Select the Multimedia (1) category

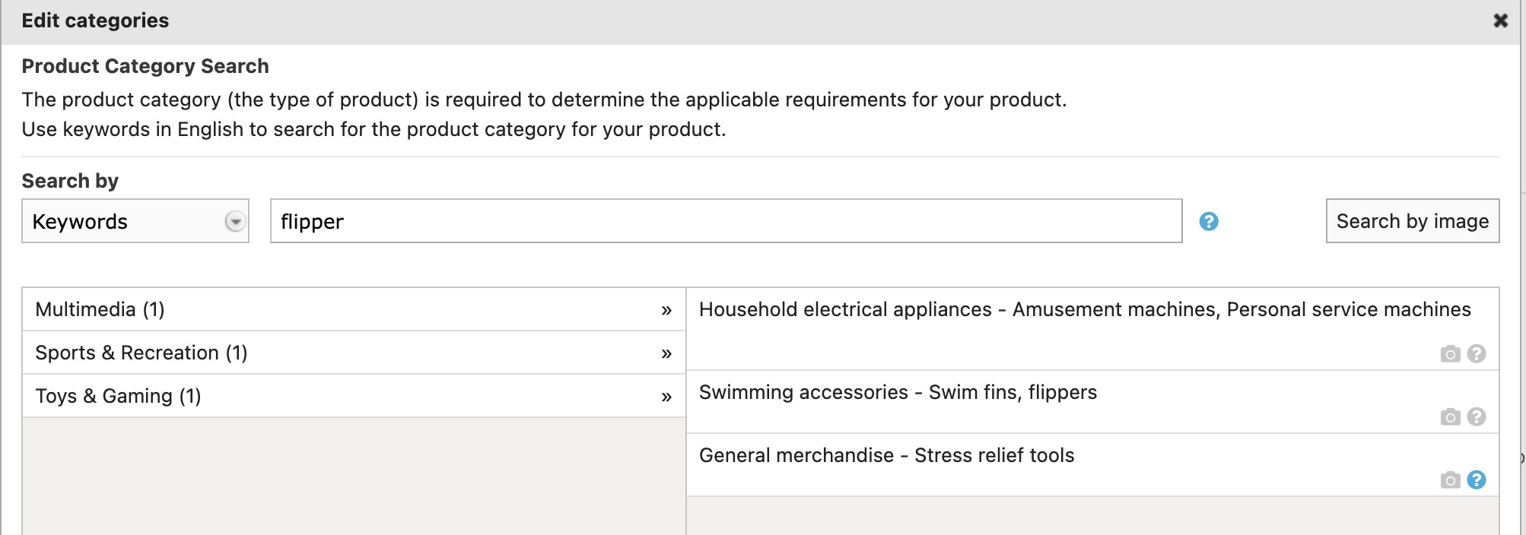100,309
